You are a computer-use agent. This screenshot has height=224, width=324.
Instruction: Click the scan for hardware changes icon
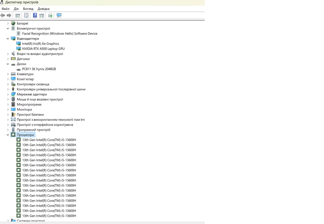pyautogui.click(x=59, y=15)
